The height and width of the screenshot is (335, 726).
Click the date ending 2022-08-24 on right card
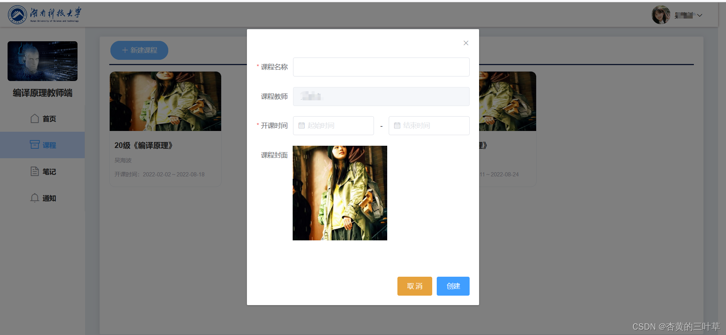[499, 175]
